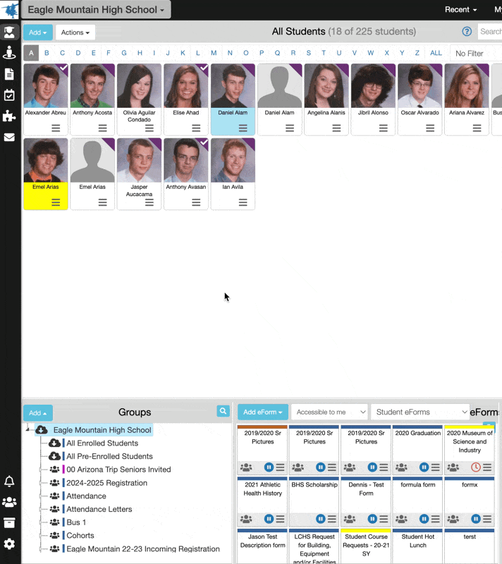Open Olivia Aguilar Condado's photo

point(139,86)
